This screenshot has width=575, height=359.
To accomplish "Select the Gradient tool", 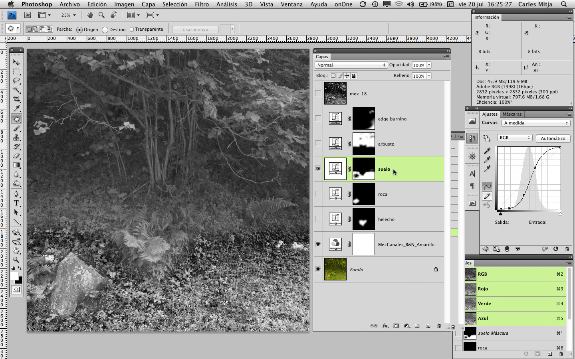I will (x=16, y=165).
